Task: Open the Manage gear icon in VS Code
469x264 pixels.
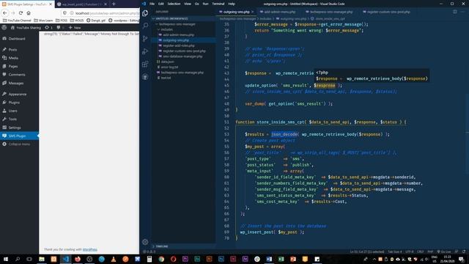Action: click(x=145, y=242)
